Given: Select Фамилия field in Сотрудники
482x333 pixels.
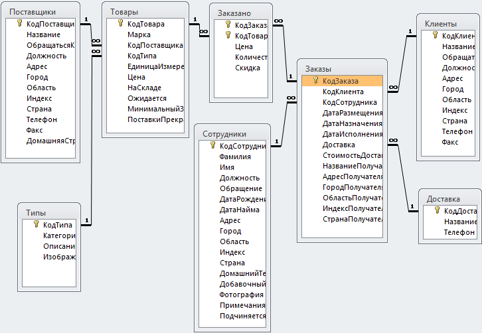Looking at the screenshot, I should [232, 157].
